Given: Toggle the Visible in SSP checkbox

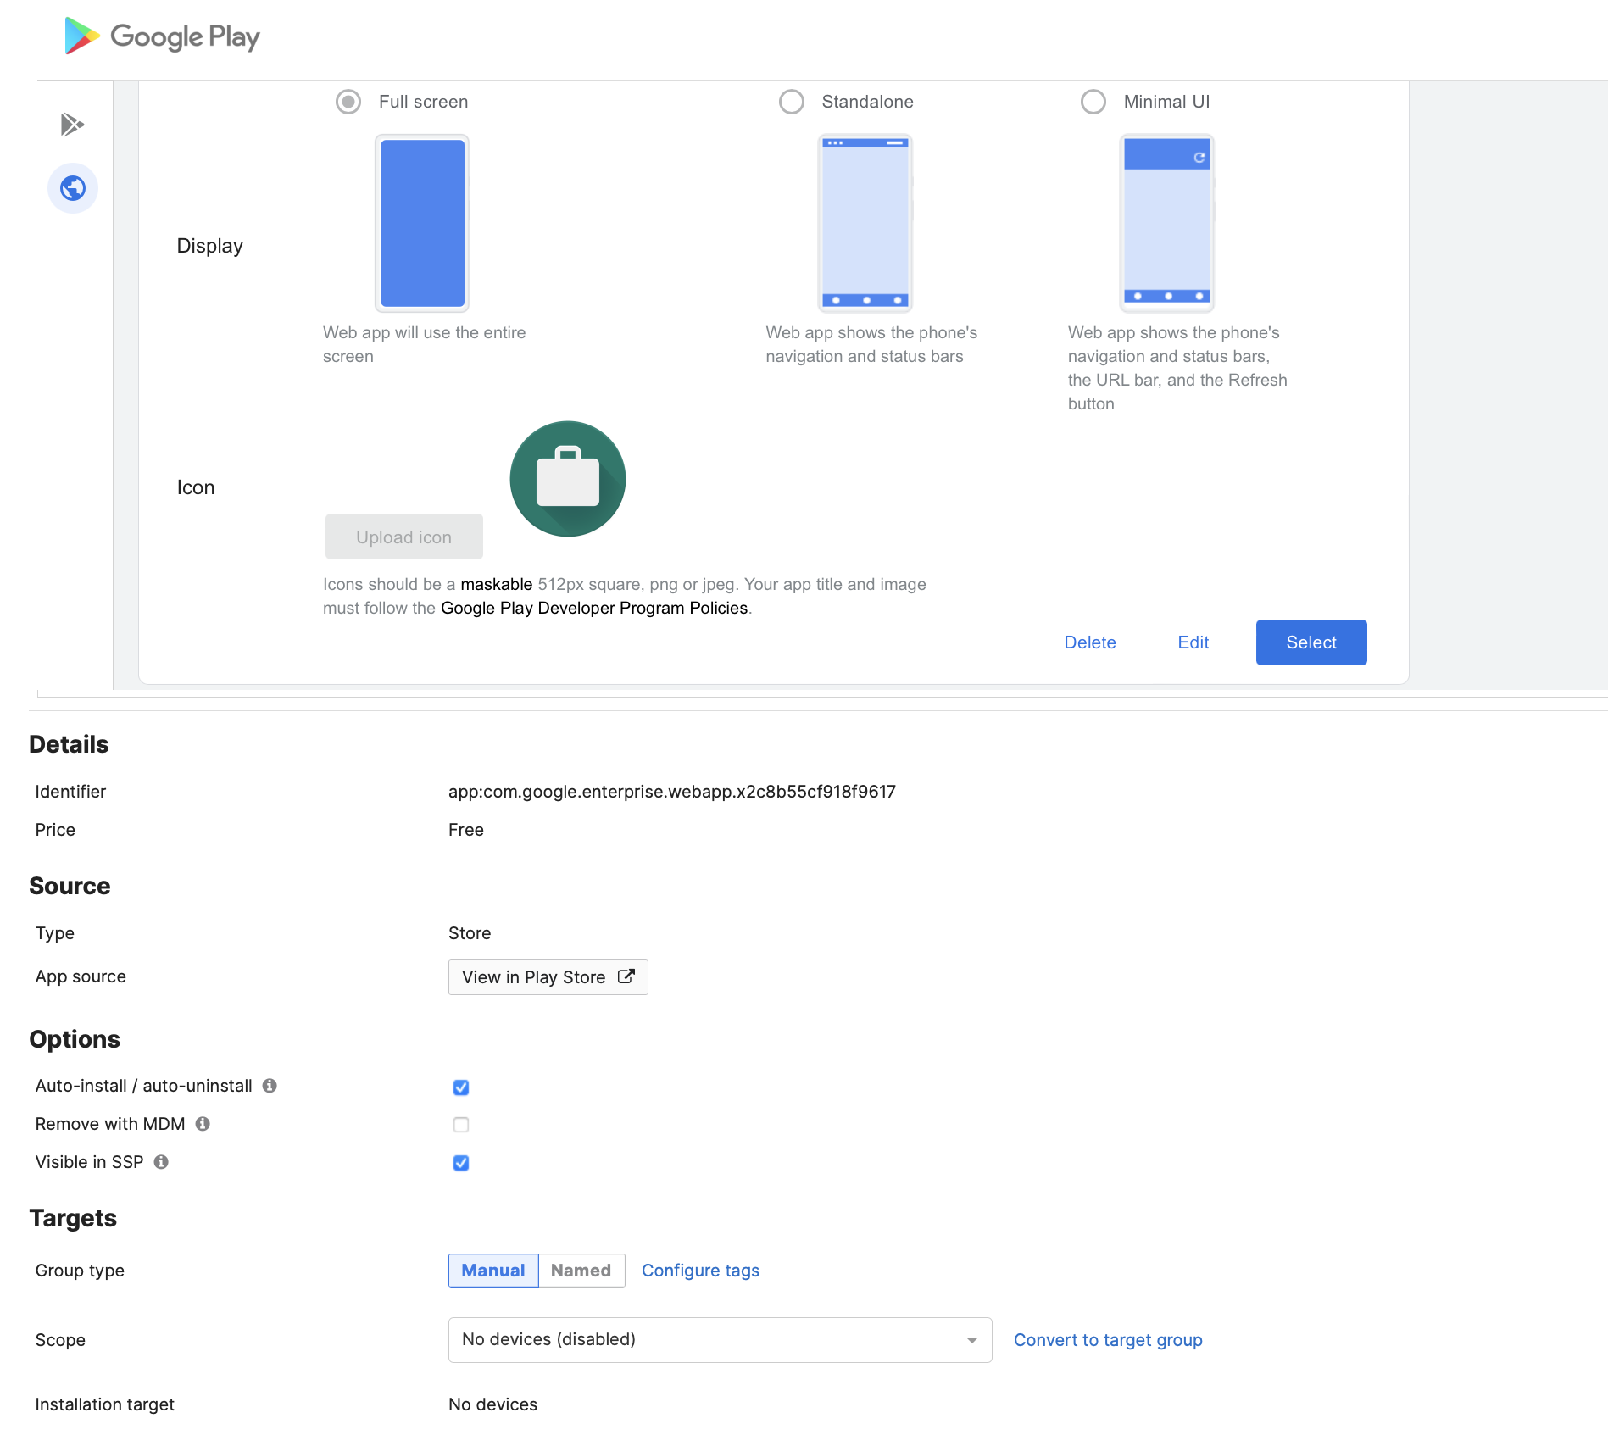Looking at the screenshot, I should (x=461, y=1163).
